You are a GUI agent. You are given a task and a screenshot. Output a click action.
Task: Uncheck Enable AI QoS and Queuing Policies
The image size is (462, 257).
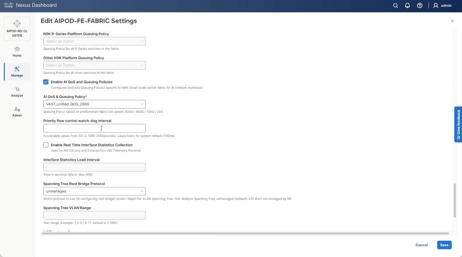pyautogui.click(x=45, y=82)
